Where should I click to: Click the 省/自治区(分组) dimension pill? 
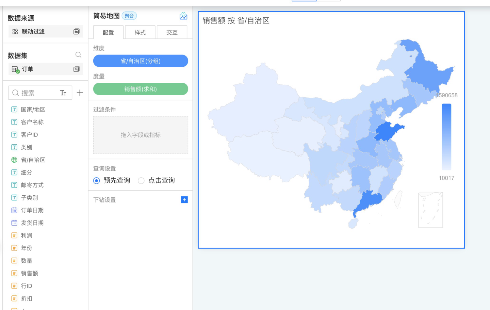(141, 61)
